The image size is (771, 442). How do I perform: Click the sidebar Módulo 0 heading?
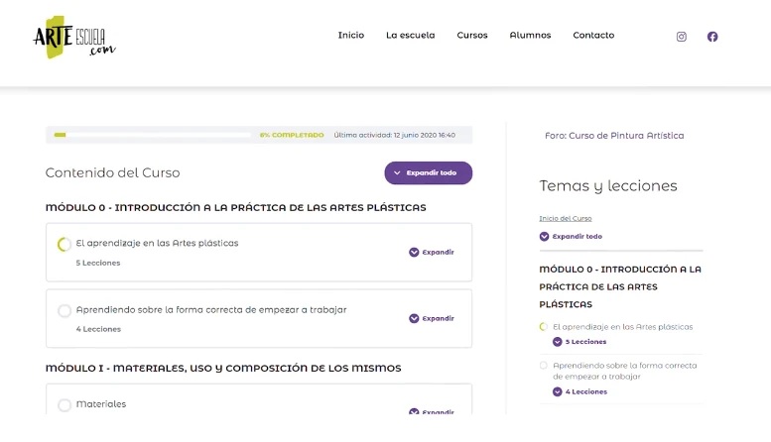(x=620, y=286)
